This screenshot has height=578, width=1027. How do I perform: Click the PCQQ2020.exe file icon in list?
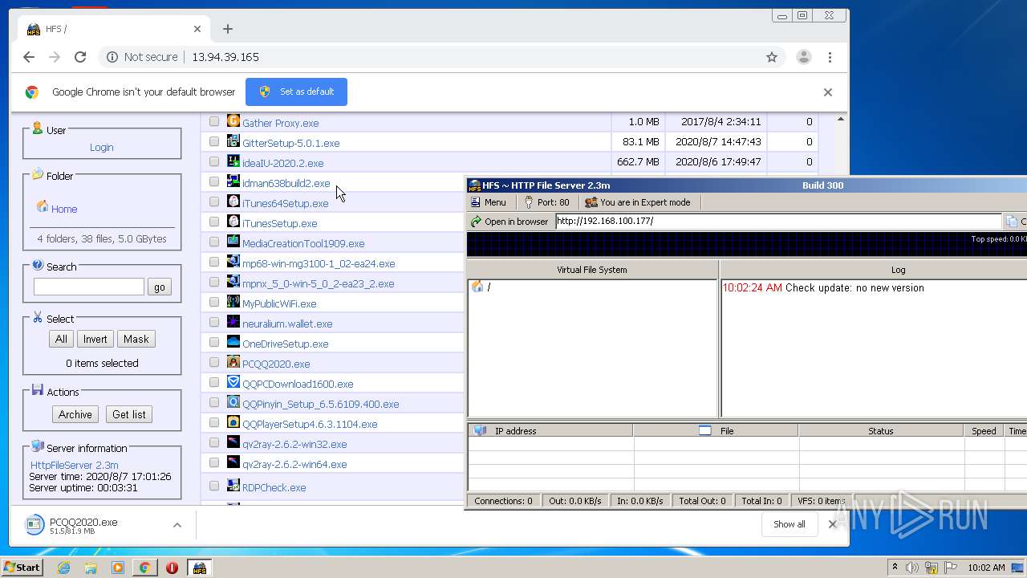(233, 362)
